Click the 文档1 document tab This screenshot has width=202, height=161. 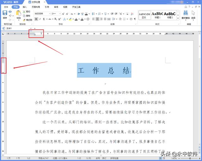[9, 28]
